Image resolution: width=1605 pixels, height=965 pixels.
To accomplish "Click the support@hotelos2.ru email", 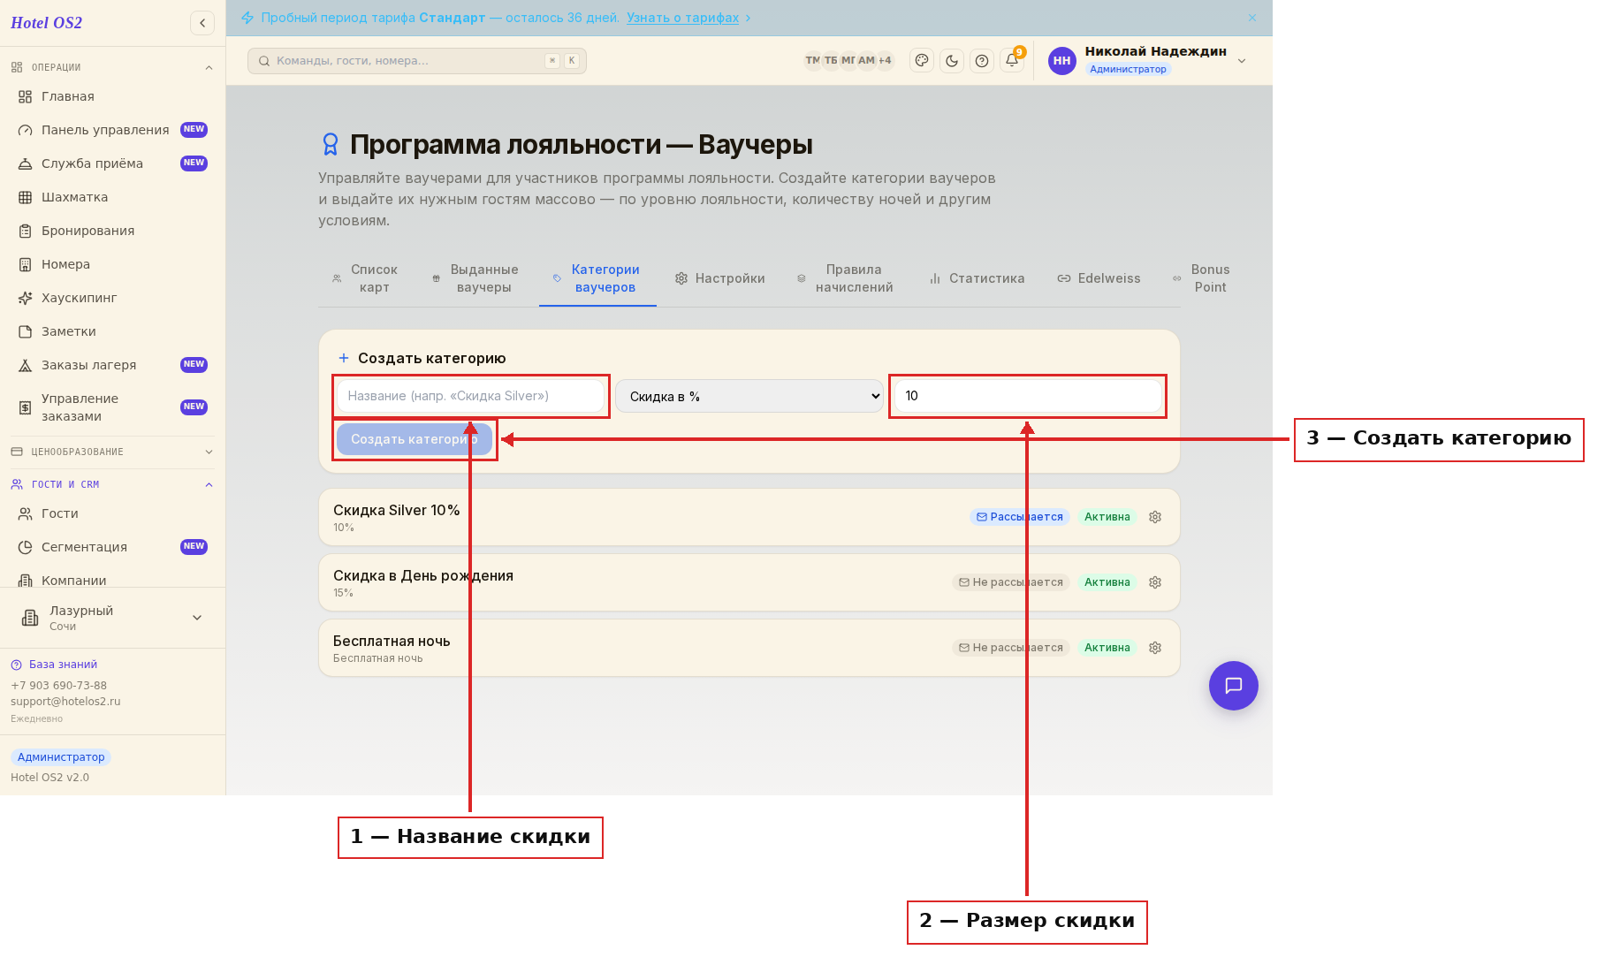I will tap(65, 702).
